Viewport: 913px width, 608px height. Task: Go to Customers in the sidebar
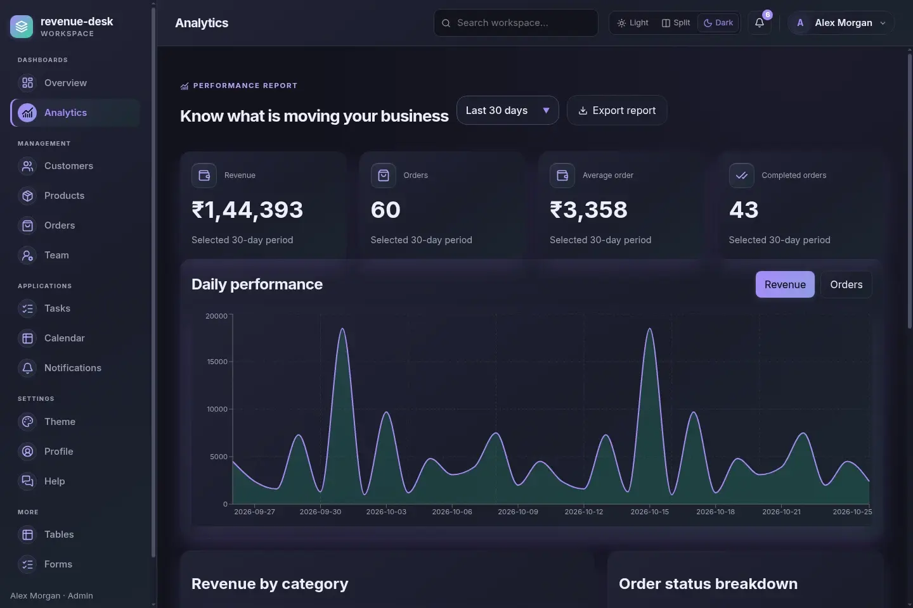click(x=75, y=166)
